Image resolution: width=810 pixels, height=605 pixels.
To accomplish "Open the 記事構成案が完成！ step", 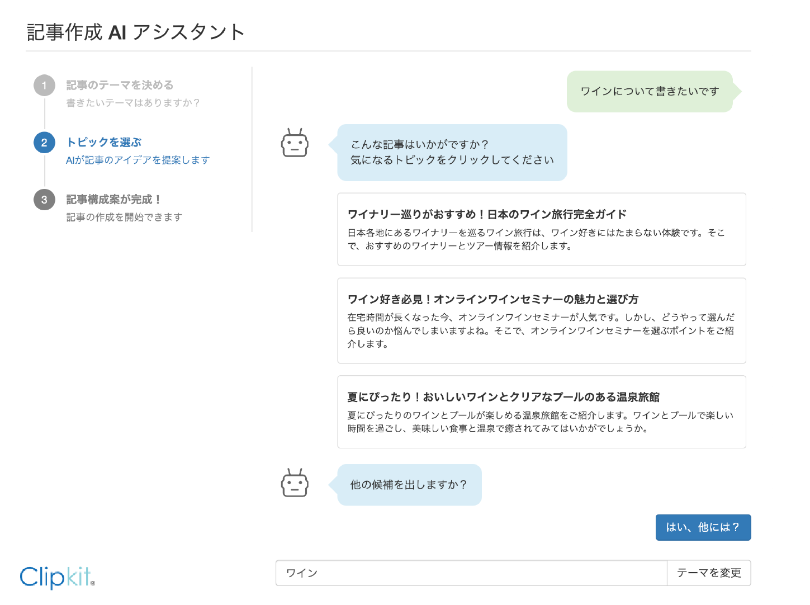I will point(114,200).
